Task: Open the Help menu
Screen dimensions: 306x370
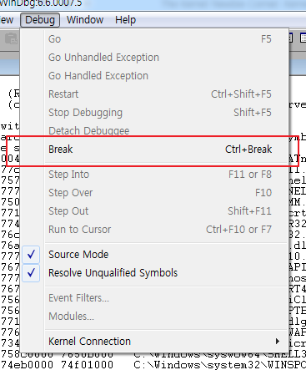Action: tap(125, 20)
